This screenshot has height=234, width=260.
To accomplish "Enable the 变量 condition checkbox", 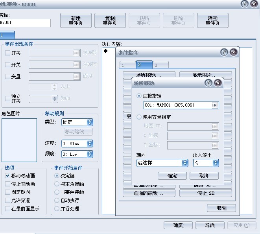I will [7, 76].
